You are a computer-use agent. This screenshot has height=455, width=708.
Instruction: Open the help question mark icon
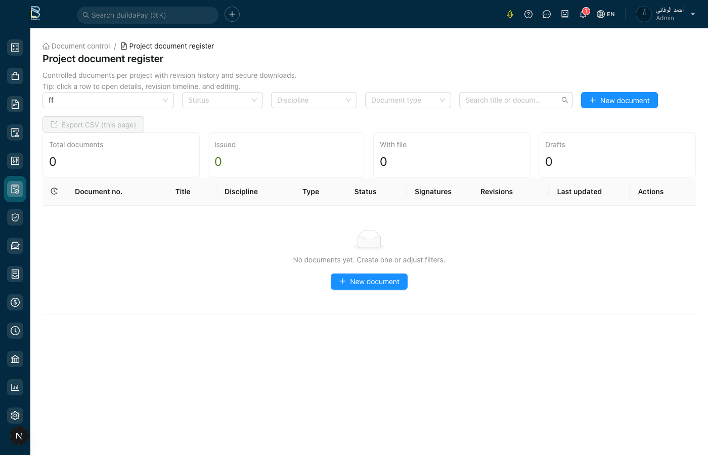[528, 14]
